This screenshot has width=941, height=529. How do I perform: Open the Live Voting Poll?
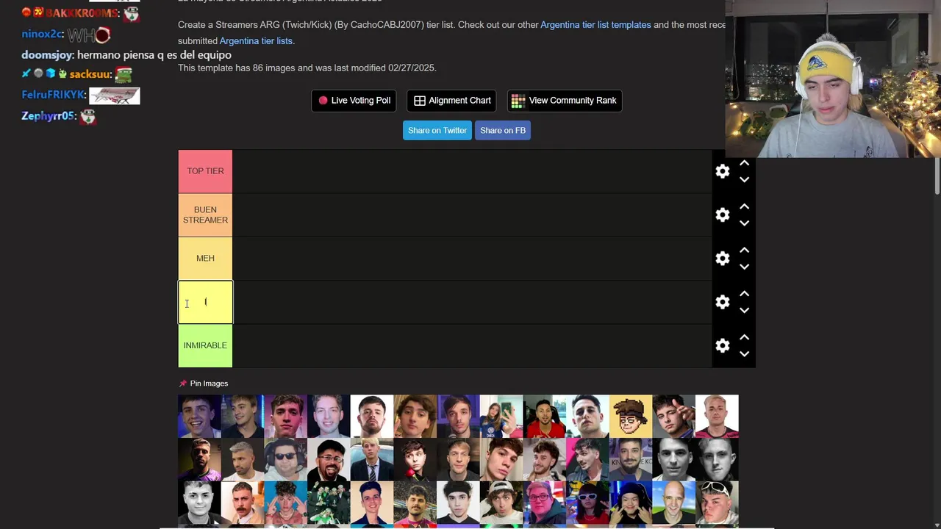click(354, 101)
